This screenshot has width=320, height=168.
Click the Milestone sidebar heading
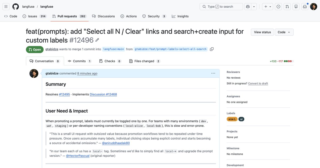point(233,148)
